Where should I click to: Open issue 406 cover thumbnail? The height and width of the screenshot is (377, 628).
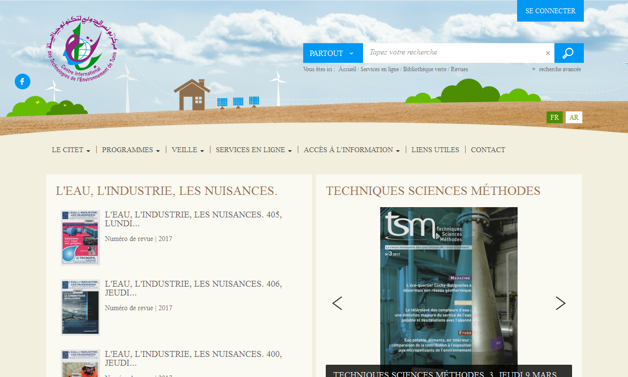(x=80, y=307)
